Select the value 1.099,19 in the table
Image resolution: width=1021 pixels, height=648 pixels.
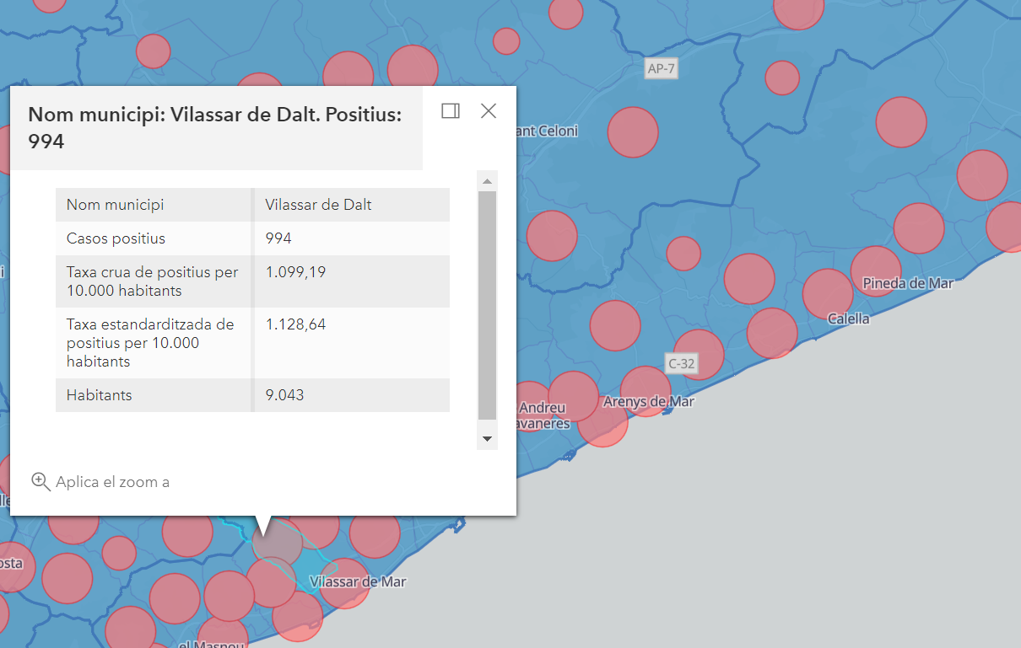tap(295, 272)
